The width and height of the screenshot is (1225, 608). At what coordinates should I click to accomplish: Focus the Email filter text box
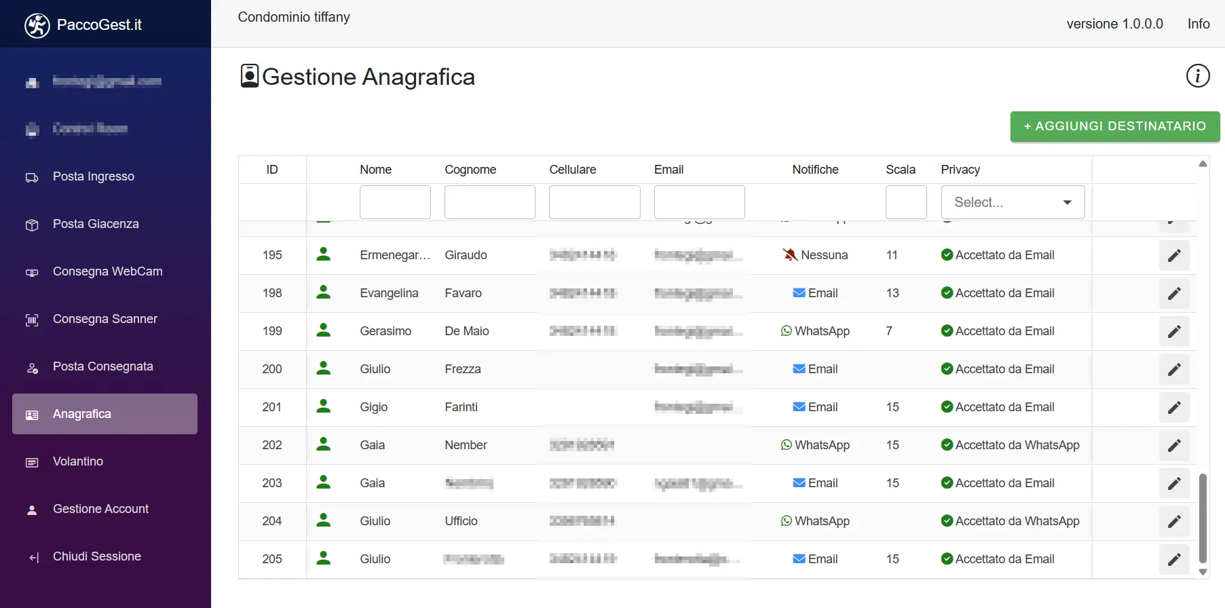[x=699, y=202]
